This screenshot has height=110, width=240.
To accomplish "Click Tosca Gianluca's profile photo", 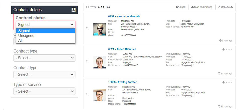I will tap(99, 62).
